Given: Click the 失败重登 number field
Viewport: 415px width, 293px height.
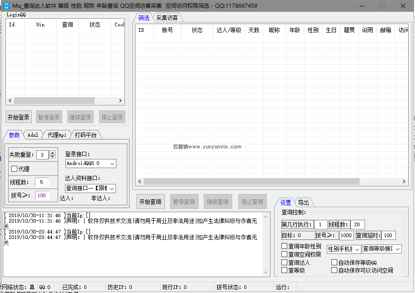Looking at the screenshot, I should click(43, 155).
